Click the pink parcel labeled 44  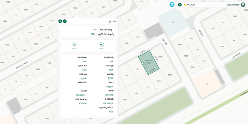207,83
